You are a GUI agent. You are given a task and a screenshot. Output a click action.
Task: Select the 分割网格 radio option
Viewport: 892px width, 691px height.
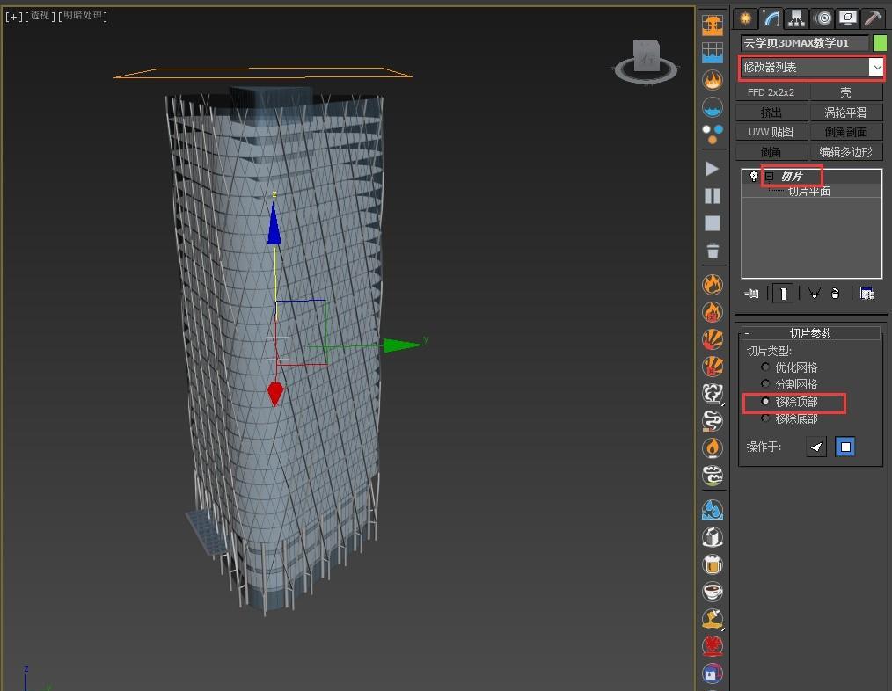pyautogui.click(x=765, y=384)
